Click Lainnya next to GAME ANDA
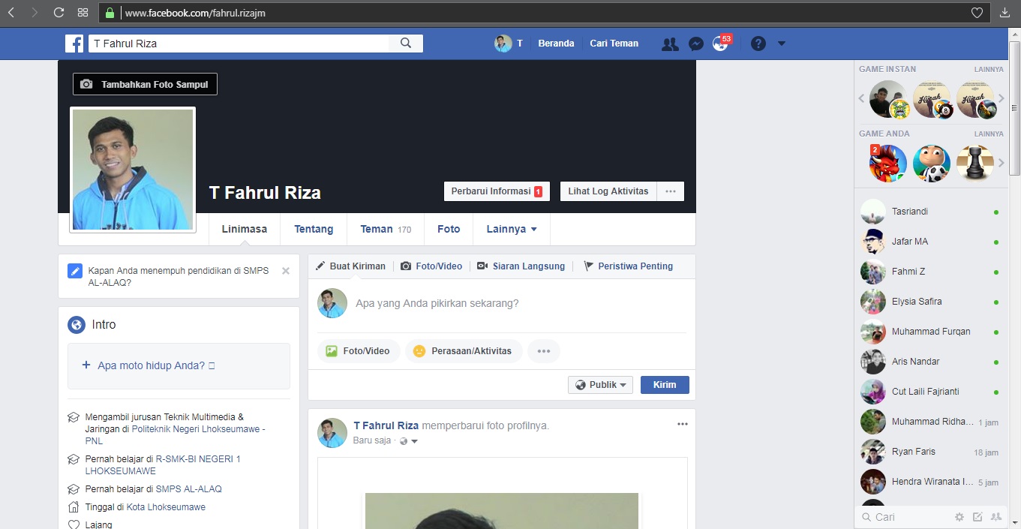 989,134
